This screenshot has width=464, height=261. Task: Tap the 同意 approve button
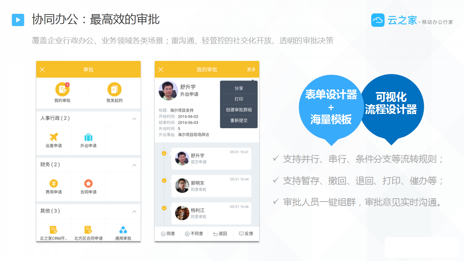click(x=168, y=234)
